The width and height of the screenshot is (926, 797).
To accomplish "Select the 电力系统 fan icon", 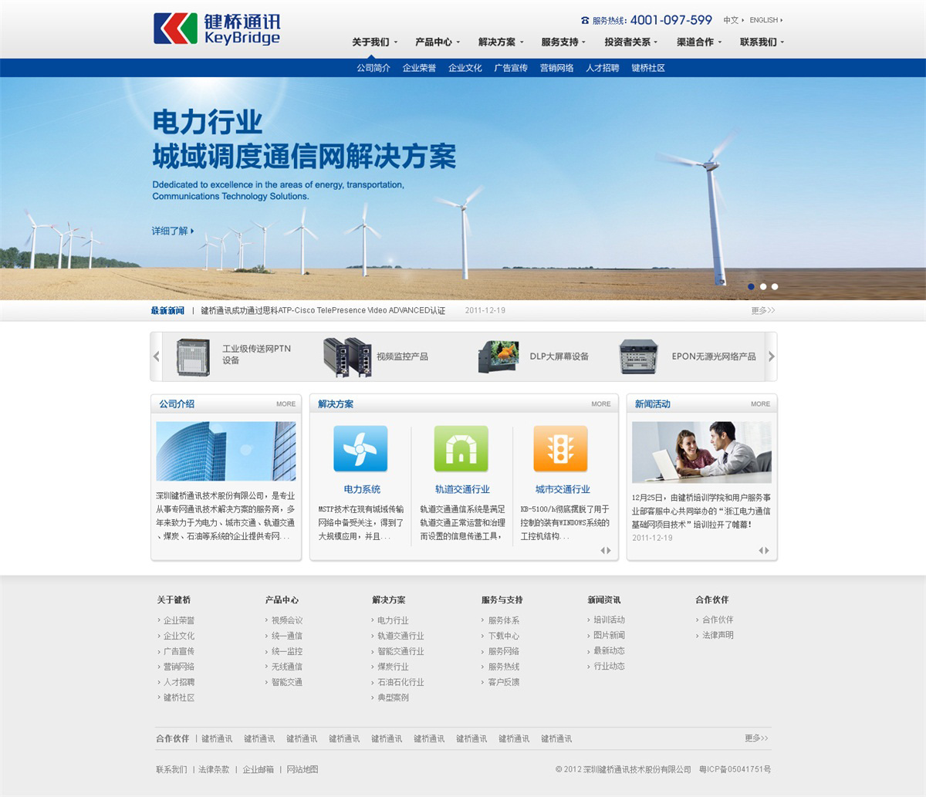I will [x=359, y=449].
